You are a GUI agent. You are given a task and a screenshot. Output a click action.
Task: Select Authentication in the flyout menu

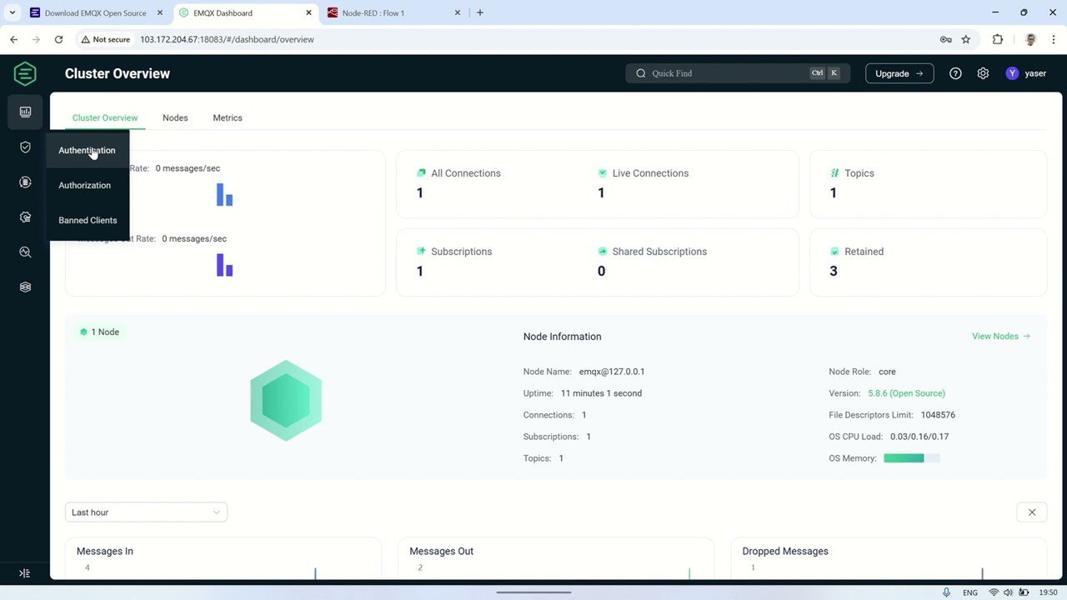[x=87, y=150]
